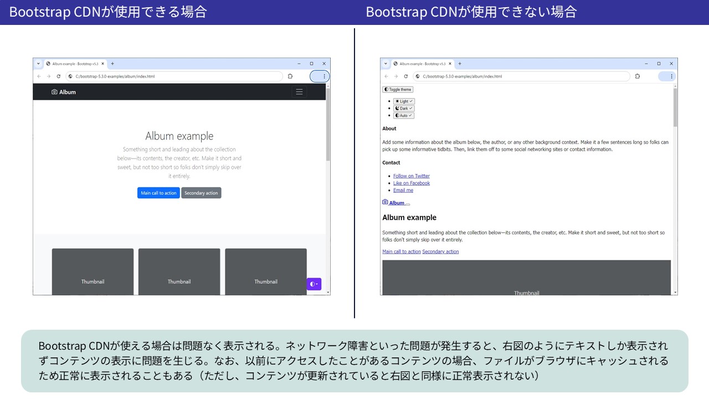
Task: Open the Chrome three-dot menu on the right window
Action: click(671, 75)
